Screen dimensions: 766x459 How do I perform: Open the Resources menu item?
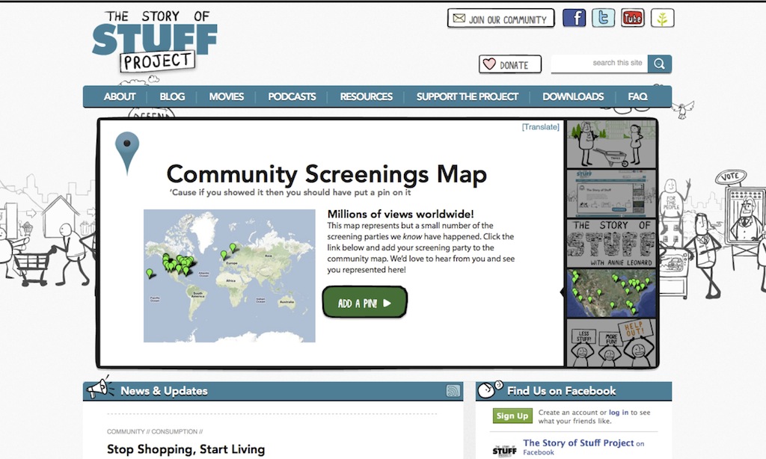(x=366, y=96)
